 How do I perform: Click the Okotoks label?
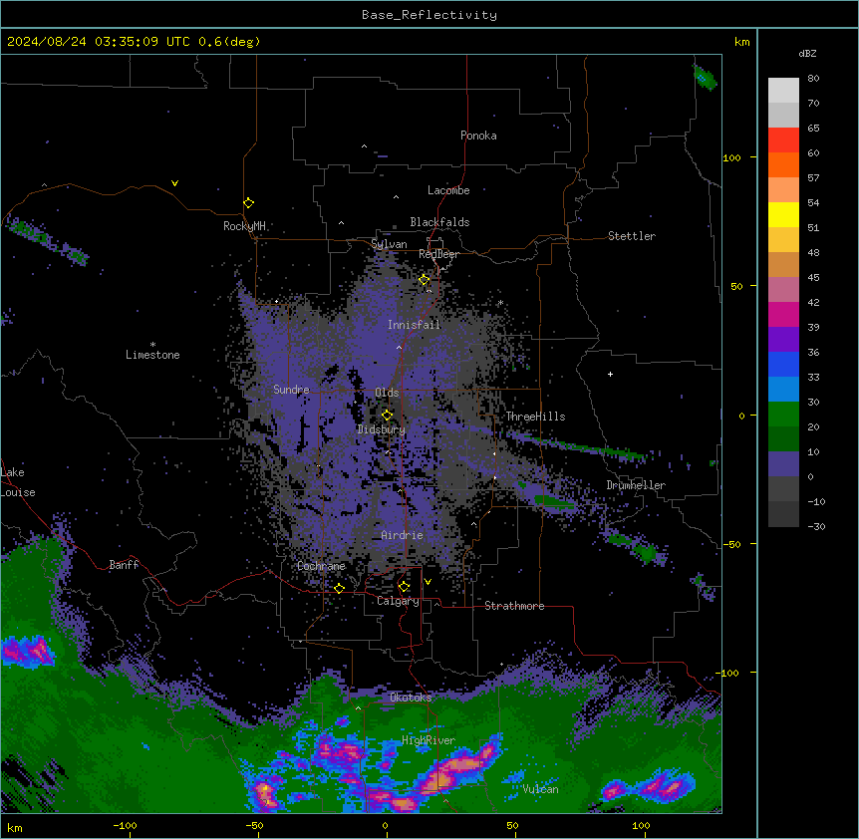(x=411, y=698)
